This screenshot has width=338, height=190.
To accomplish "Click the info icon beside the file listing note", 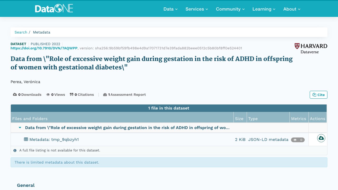I will (x=15, y=150).
